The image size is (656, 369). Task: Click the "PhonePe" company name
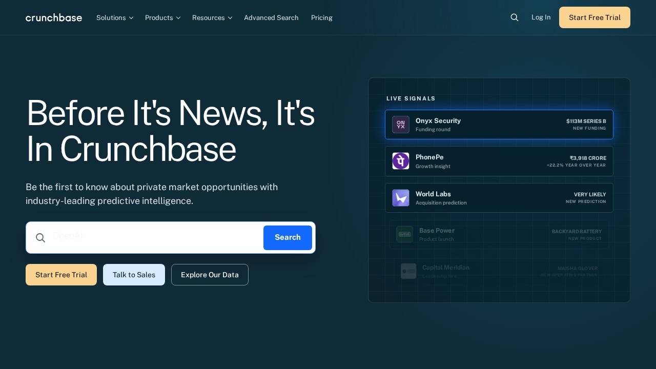point(429,157)
